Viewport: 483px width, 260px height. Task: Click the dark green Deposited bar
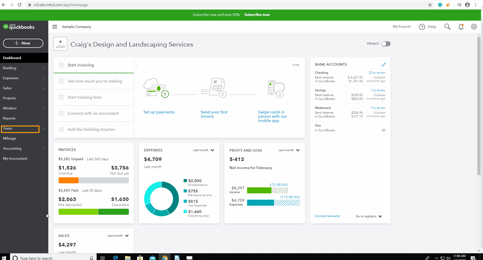113,212
